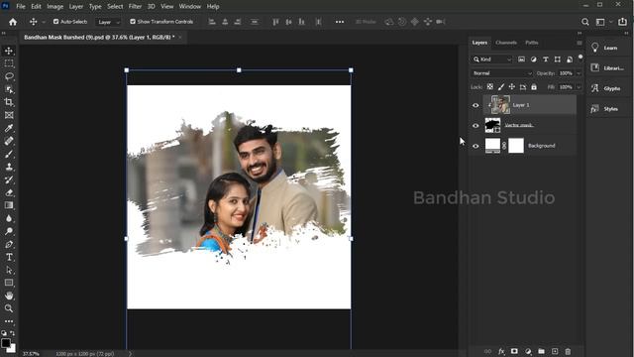Switch to the Channels tab
The width and height of the screenshot is (634, 357).
(x=506, y=43)
